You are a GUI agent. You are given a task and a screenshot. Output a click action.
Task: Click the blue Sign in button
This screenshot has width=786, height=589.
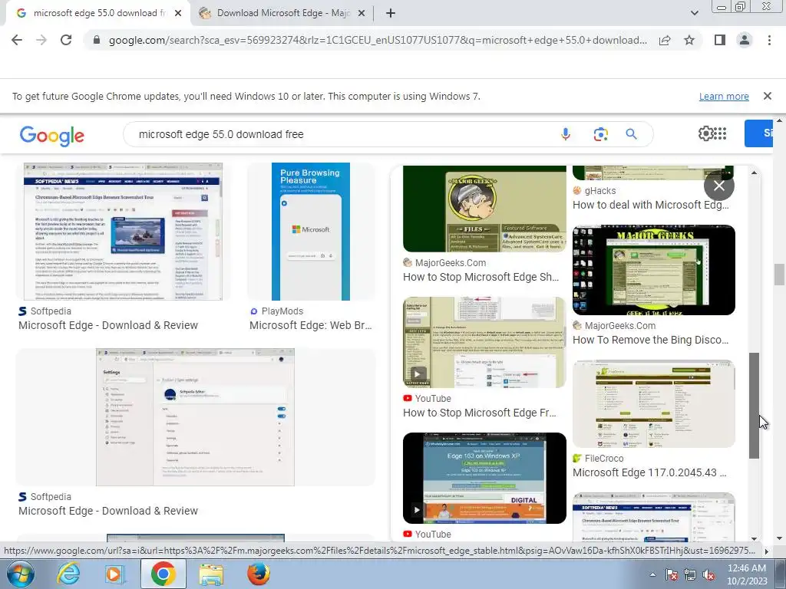(758, 133)
